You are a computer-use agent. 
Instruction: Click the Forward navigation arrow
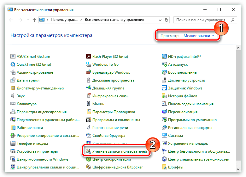[x=20, y=20]
